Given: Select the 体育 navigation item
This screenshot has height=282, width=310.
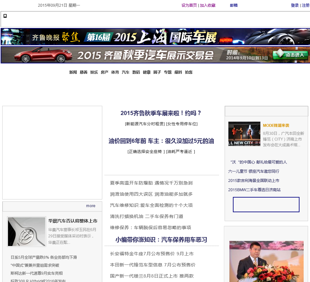Looking at the screenshot, I should pos(115,72).
